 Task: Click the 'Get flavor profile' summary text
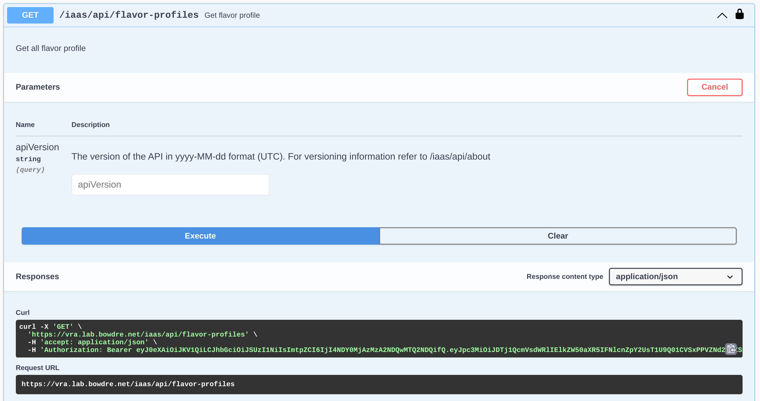click(x=232, y=15)
